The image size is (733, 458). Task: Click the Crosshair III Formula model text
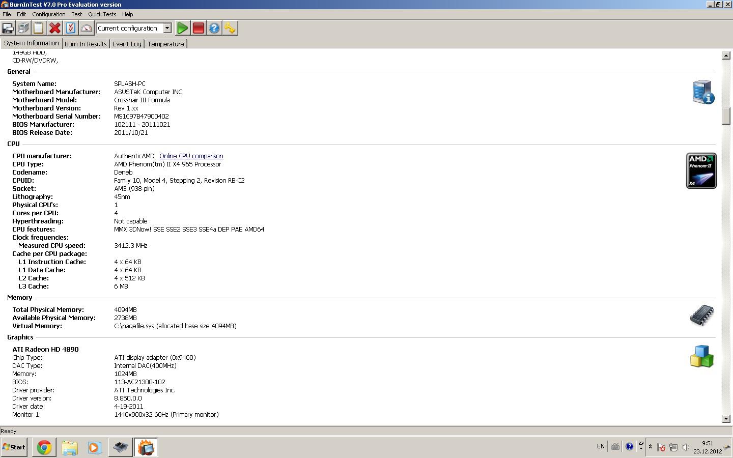click(142, 100)
